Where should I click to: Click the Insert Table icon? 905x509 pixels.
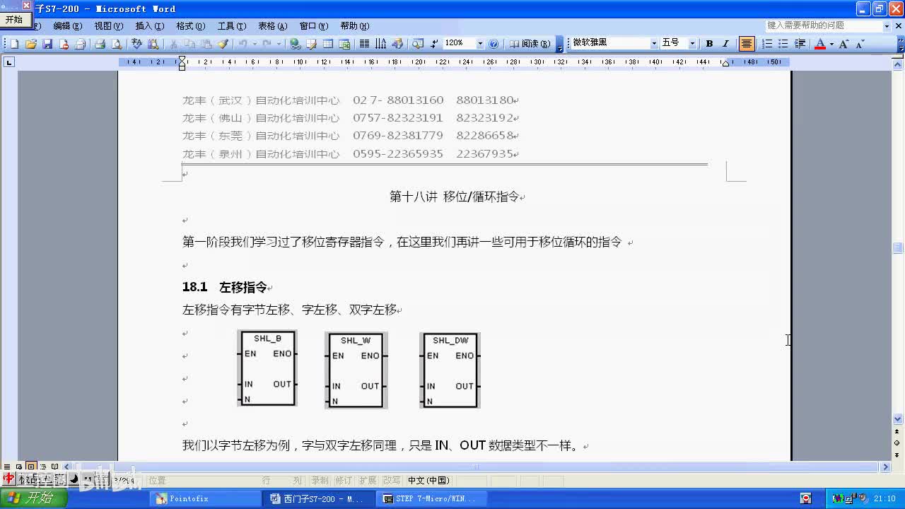tap(328, 44)
